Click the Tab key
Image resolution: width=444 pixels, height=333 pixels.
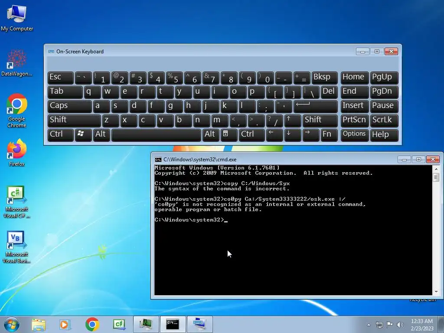click(x=65, y=92)
